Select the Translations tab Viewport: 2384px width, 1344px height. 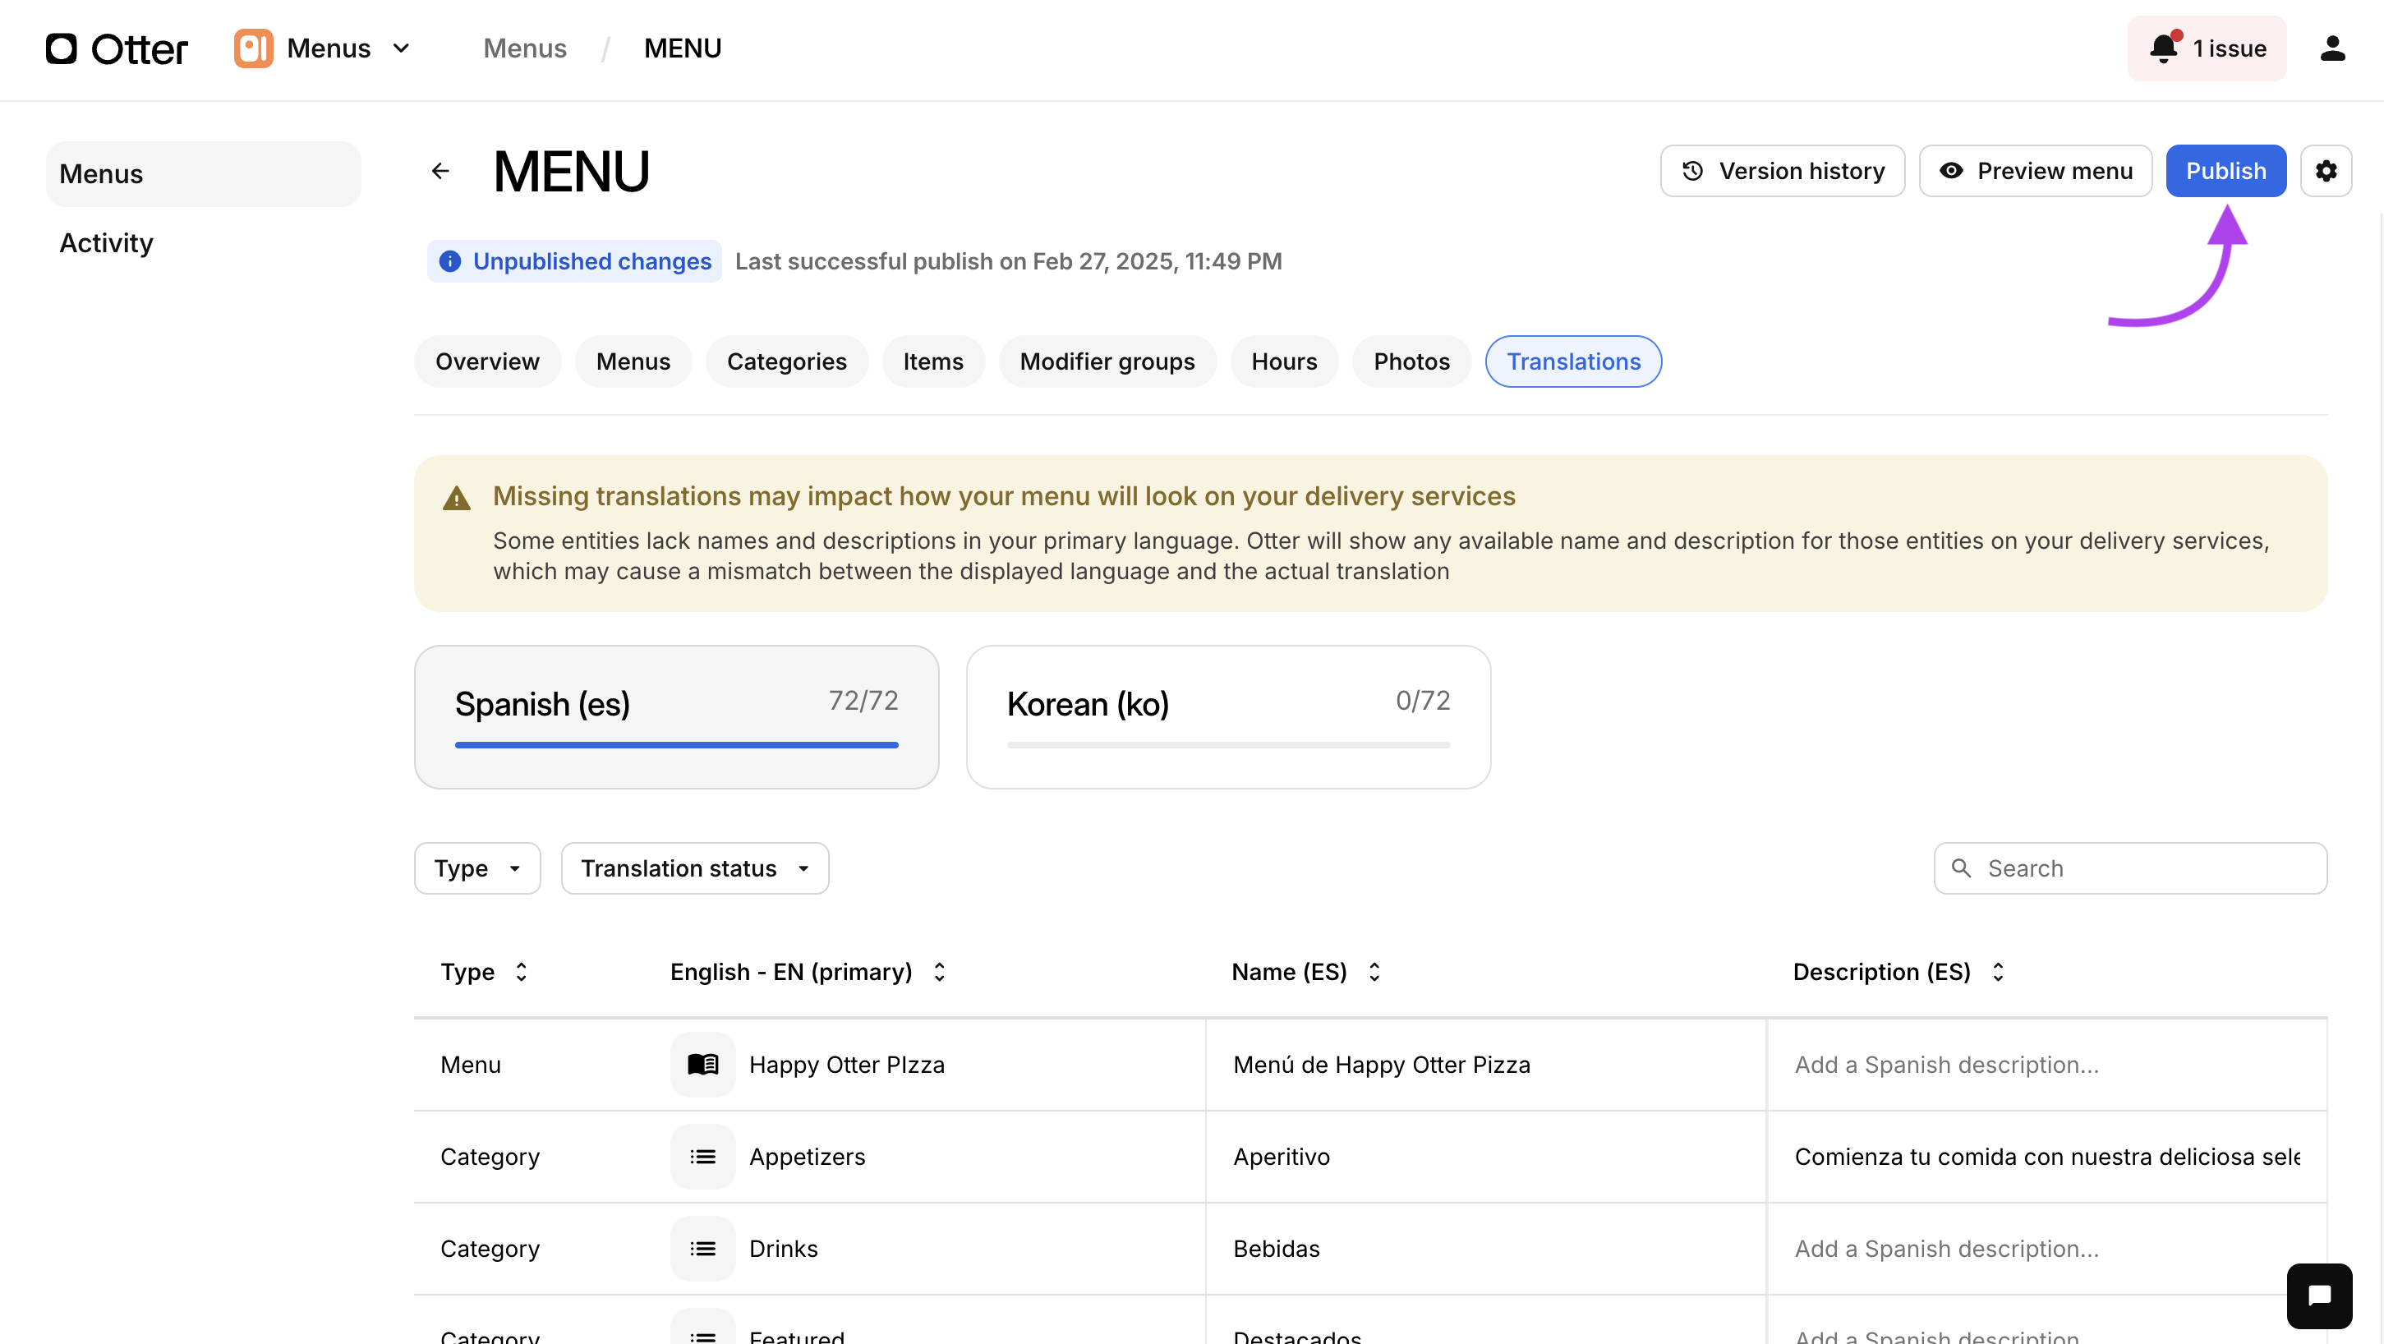1573,362
